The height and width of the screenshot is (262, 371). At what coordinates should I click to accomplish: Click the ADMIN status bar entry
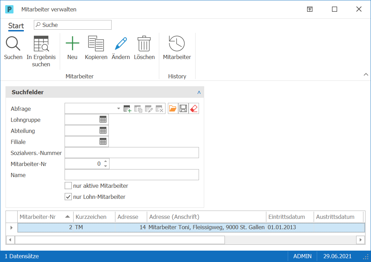point(302,256)
